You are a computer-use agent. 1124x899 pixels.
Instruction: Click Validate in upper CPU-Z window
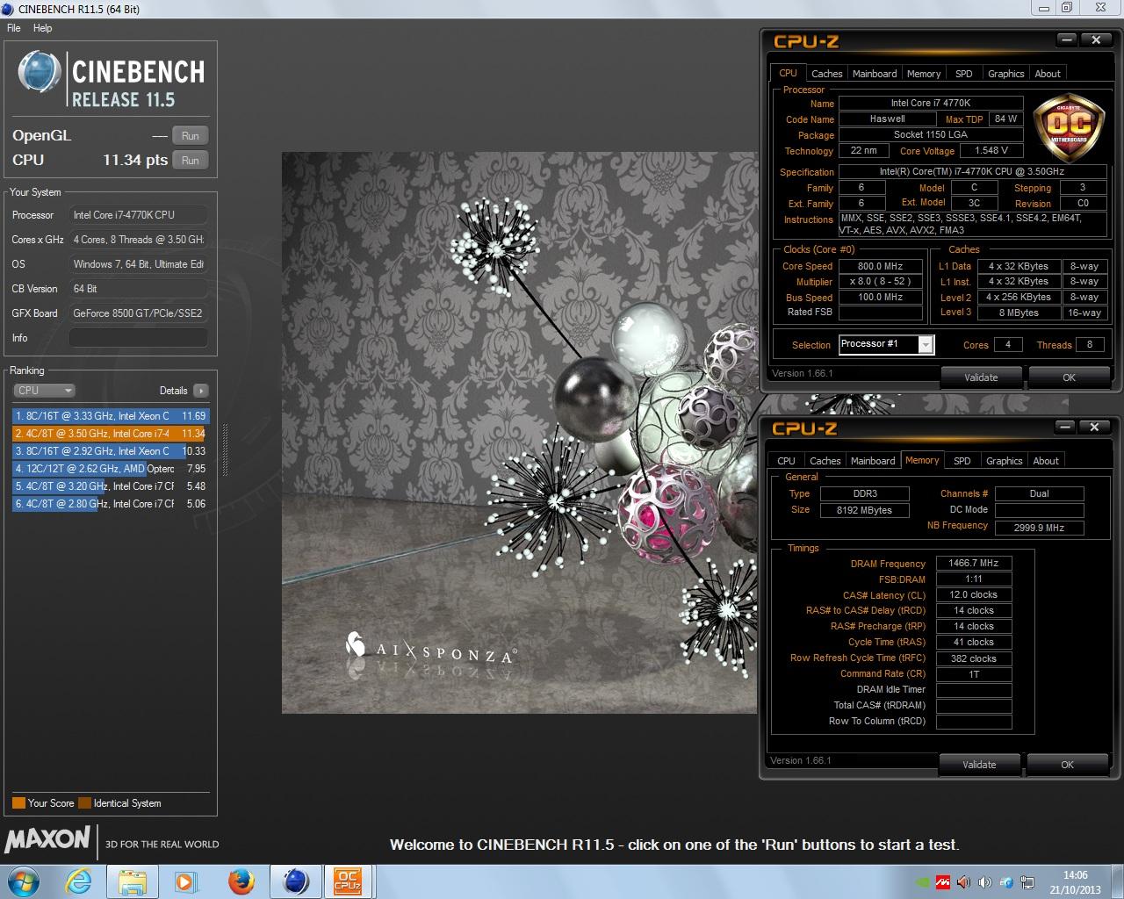(981, 378)
